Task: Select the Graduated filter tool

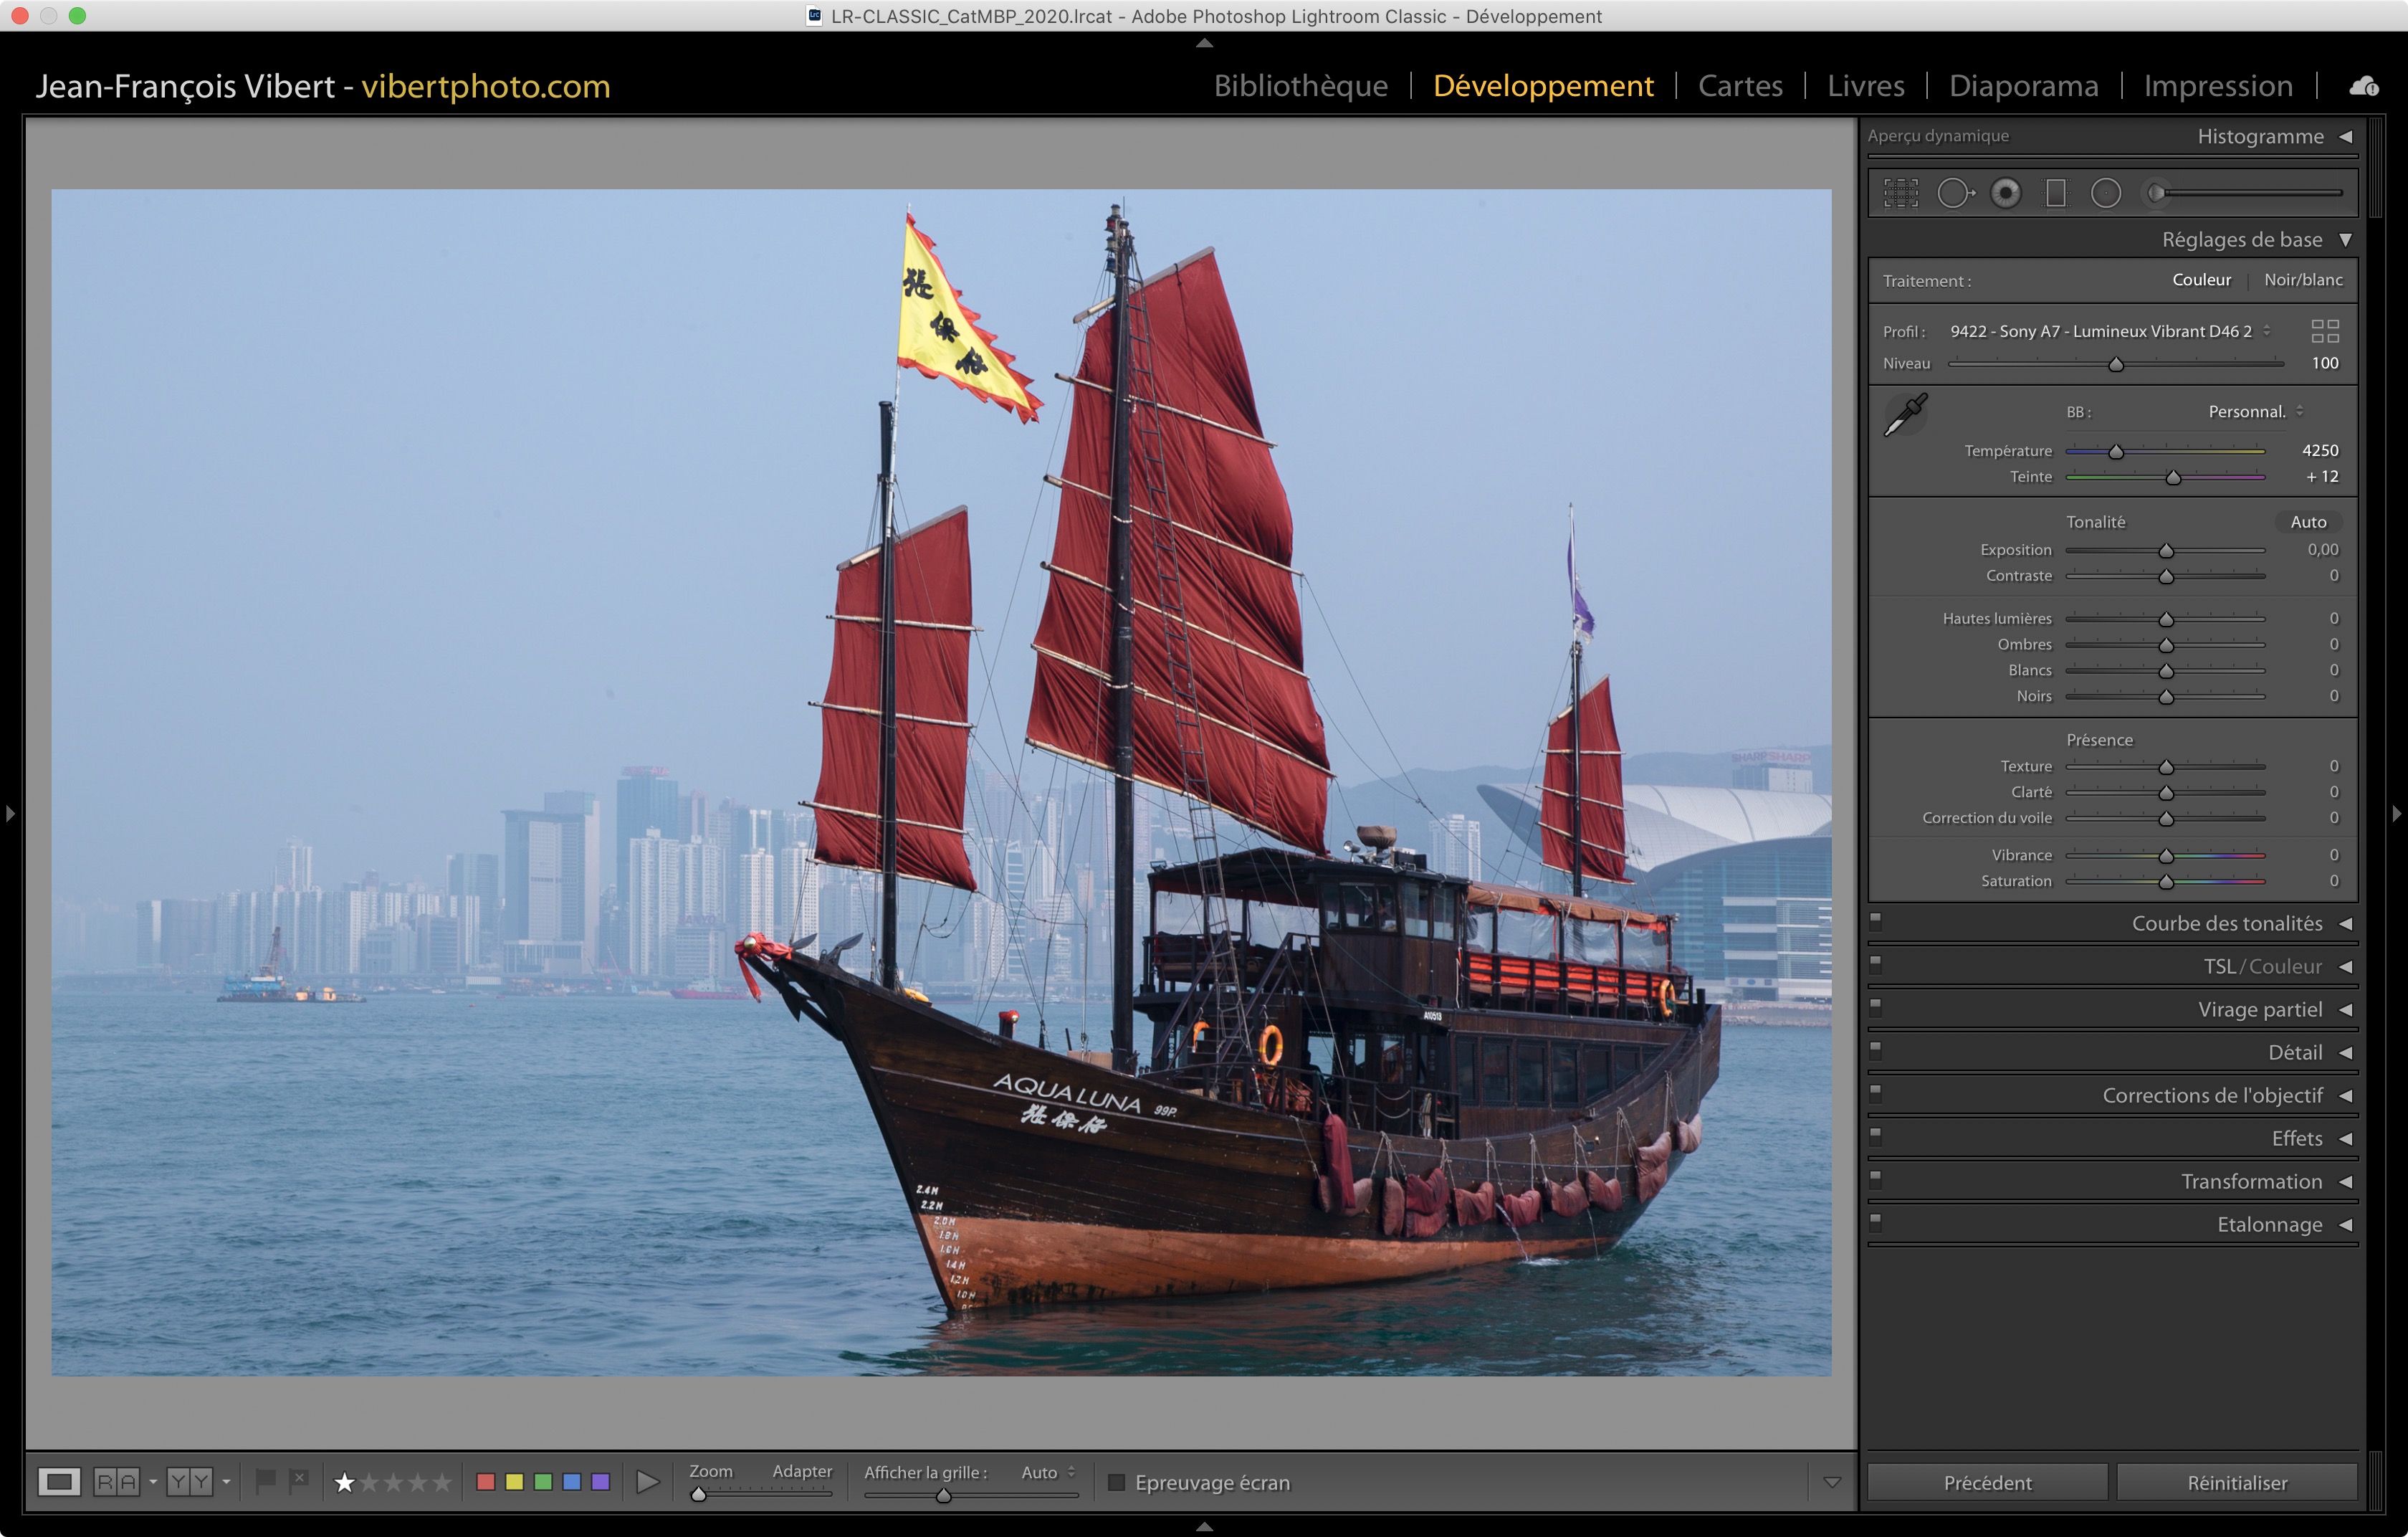Action: 2056,193
